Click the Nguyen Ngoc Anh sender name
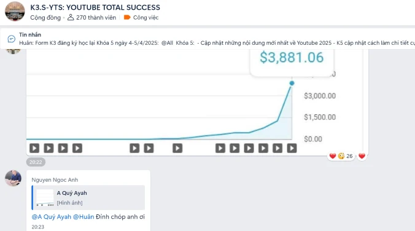This screenshot has width=415, height=231. (x=55, y=180)
